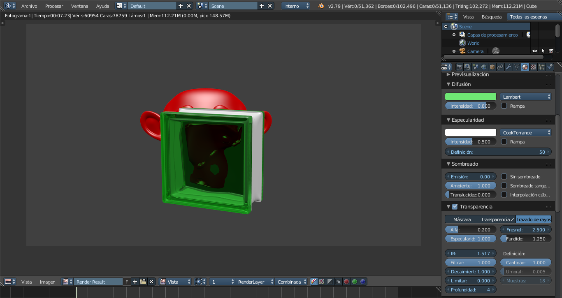Open the Ventana menu

coord(80,6)
